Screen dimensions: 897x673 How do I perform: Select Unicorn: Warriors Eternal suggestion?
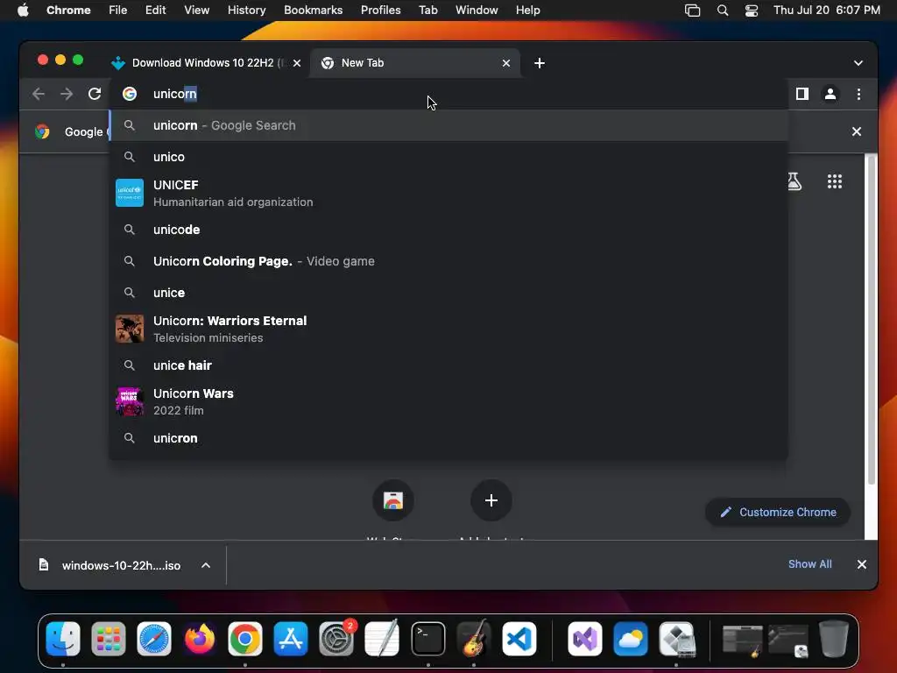[449, 329]
